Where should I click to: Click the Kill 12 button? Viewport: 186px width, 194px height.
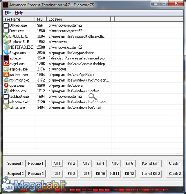129,174
